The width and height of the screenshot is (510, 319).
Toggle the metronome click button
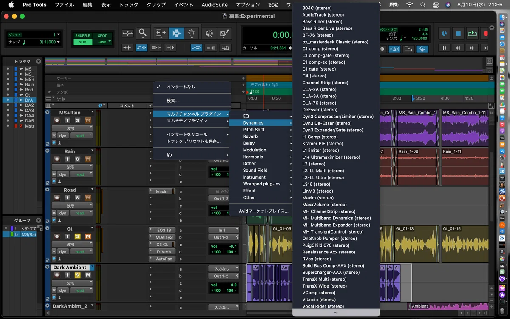coord(394,49)
